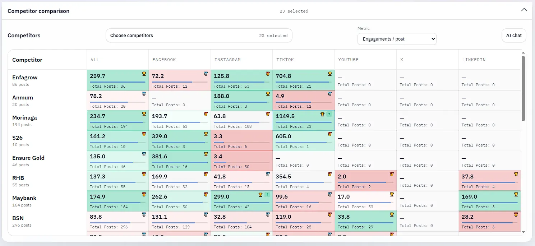Select the Maybank competitor row label
Viewport: 535px width, 246px height.
tap(24, 198)
